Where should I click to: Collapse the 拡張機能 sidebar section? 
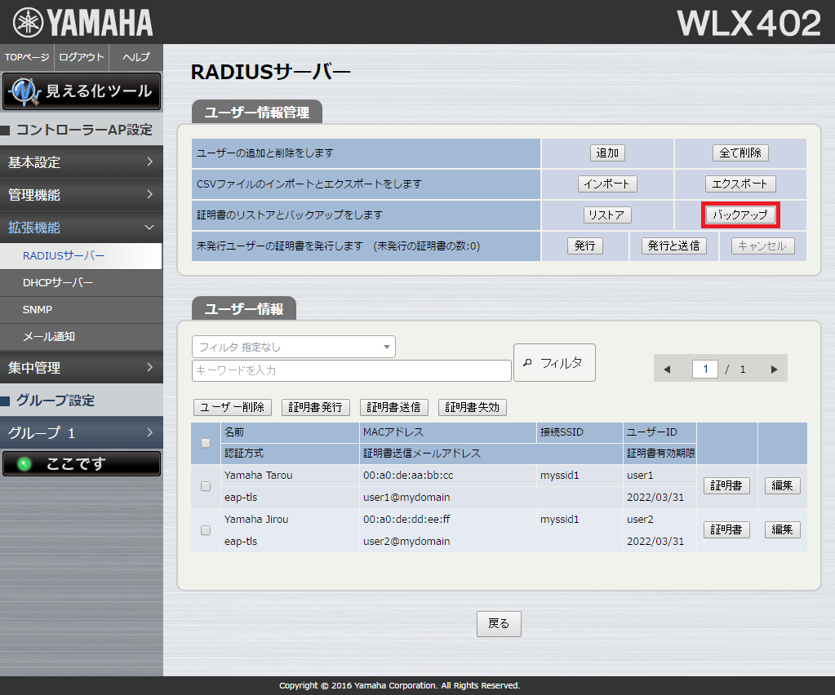click(x=82, y=228)
